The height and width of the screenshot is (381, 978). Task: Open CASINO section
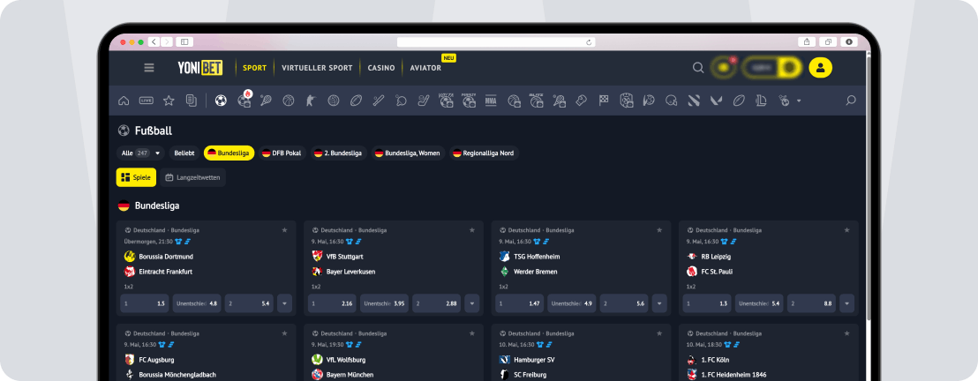click(x=381, y=68)
